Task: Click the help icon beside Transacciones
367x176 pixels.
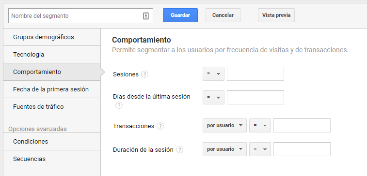Action: click(160, 126)
